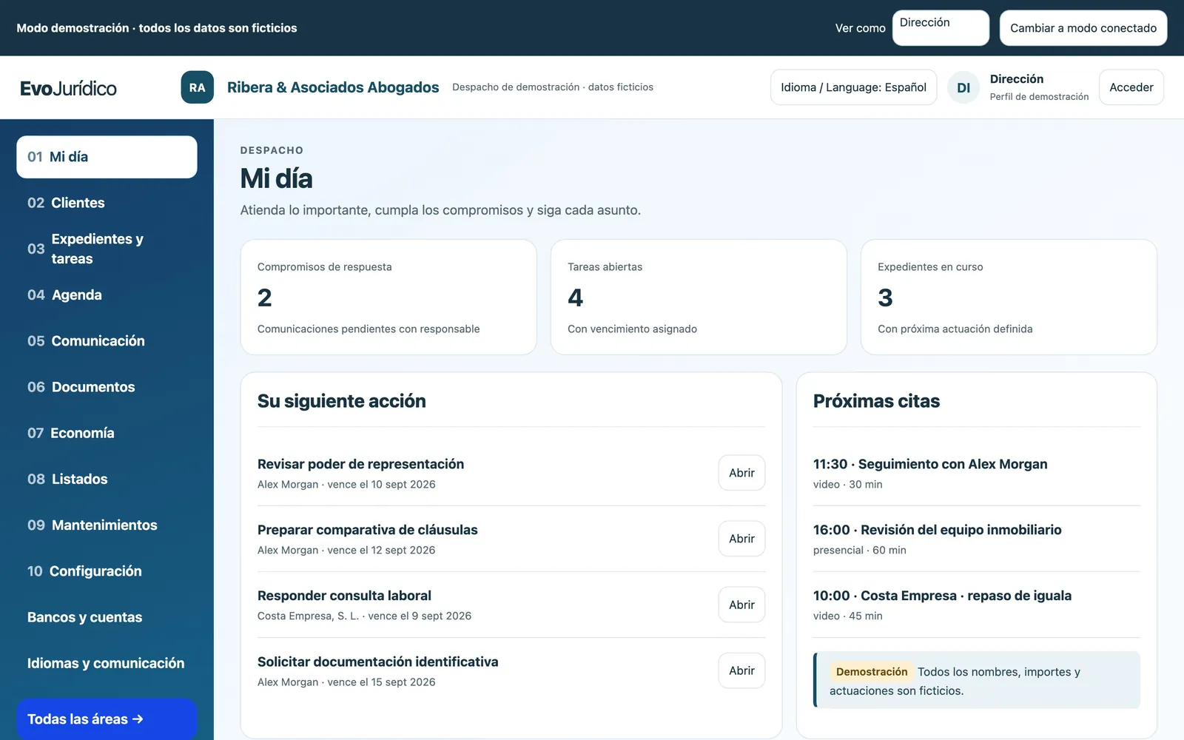Switch to modo conectado

(1083, 28)
